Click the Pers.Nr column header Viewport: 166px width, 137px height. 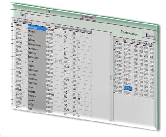(x=16, y=20)
